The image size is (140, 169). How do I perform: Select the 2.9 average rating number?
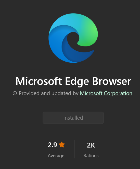pyautogui.click(x=52, y=145)
